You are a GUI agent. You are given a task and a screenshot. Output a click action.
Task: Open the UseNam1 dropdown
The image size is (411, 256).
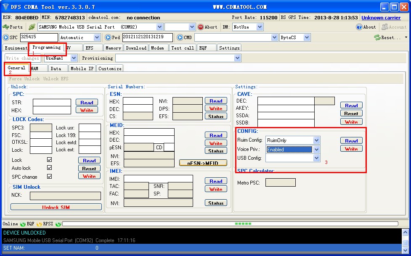pos(74,58)
